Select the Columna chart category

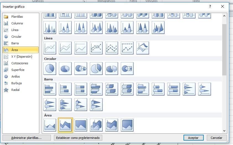(x=20, y=23)
